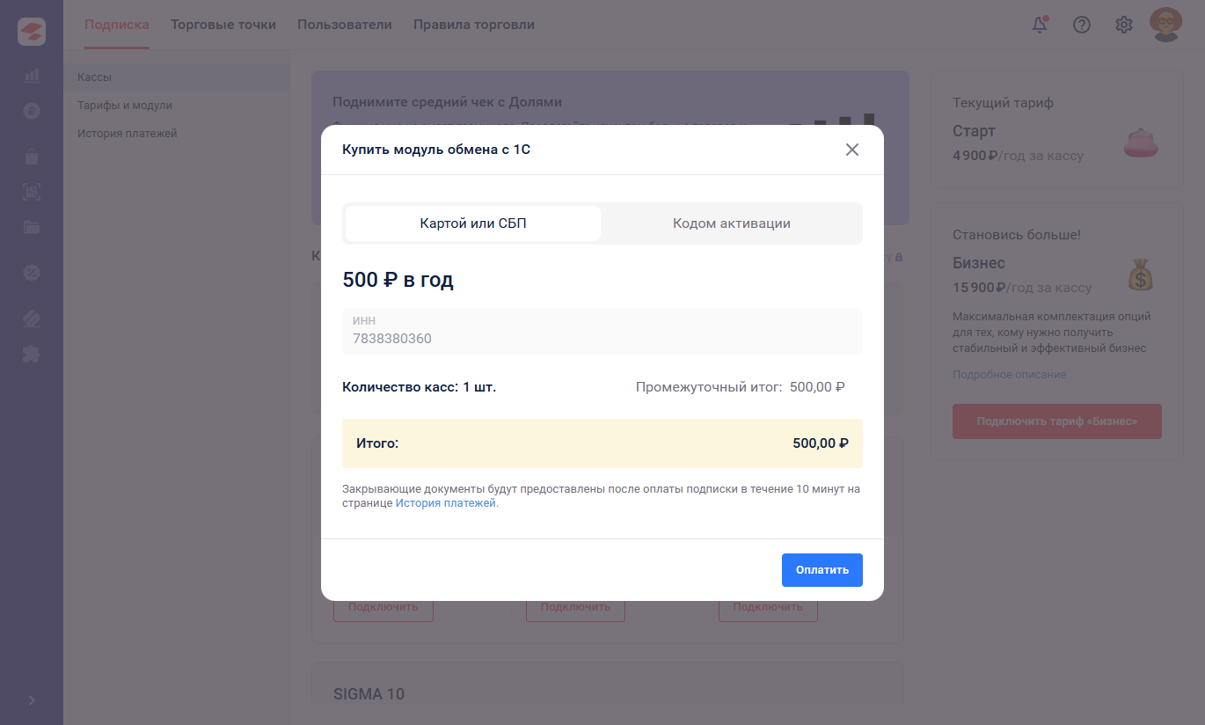Screen dimensions: 1205x725
Task: Open the Торговые точки tab
Action: pyautogui.click(x=223, y=25)
